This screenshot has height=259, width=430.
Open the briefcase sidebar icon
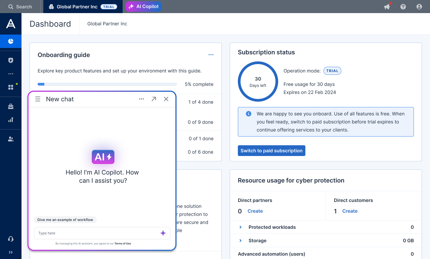11,106
